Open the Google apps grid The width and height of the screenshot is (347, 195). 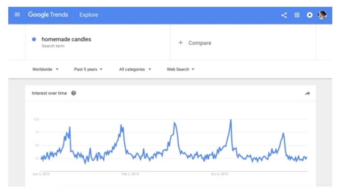click(x=297, y=15)
